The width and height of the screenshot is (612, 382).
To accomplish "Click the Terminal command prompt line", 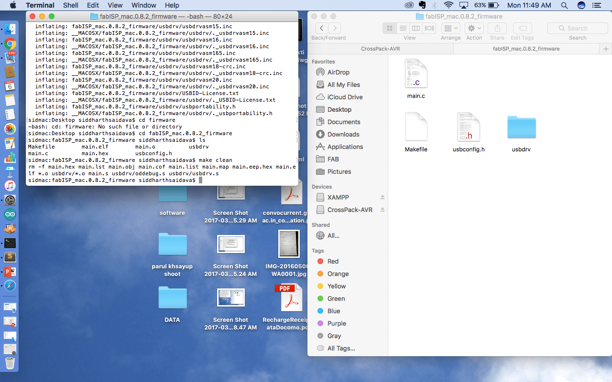I will tap(115, 180).
